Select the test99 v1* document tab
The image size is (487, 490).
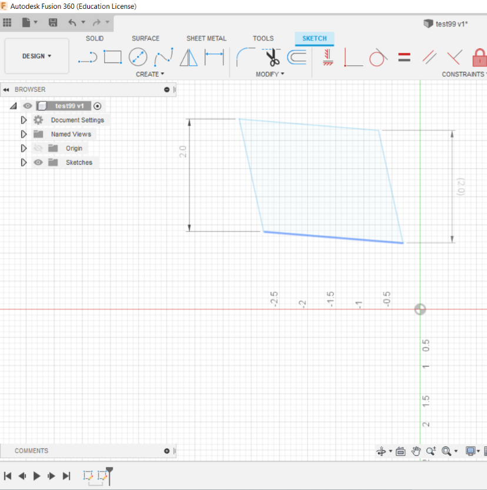446,24
